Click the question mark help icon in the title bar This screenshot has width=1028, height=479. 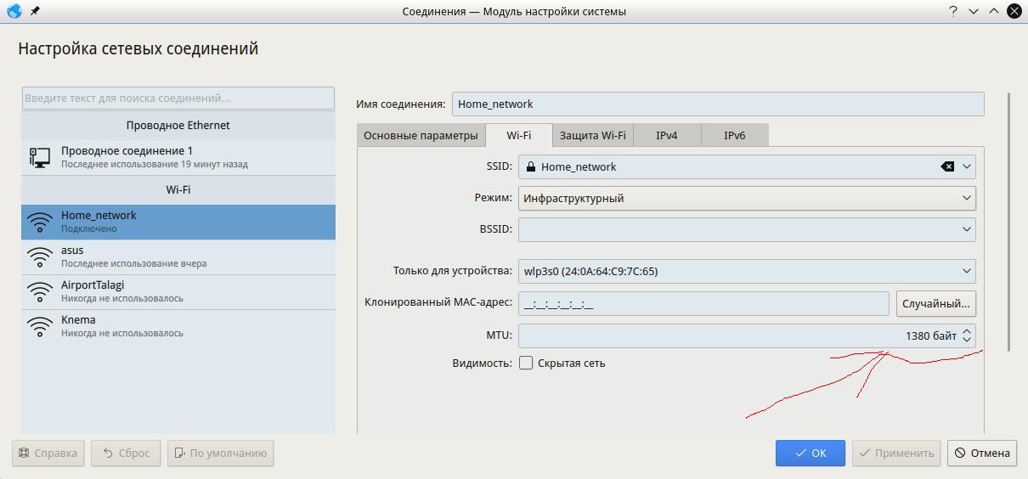(953, 12)
